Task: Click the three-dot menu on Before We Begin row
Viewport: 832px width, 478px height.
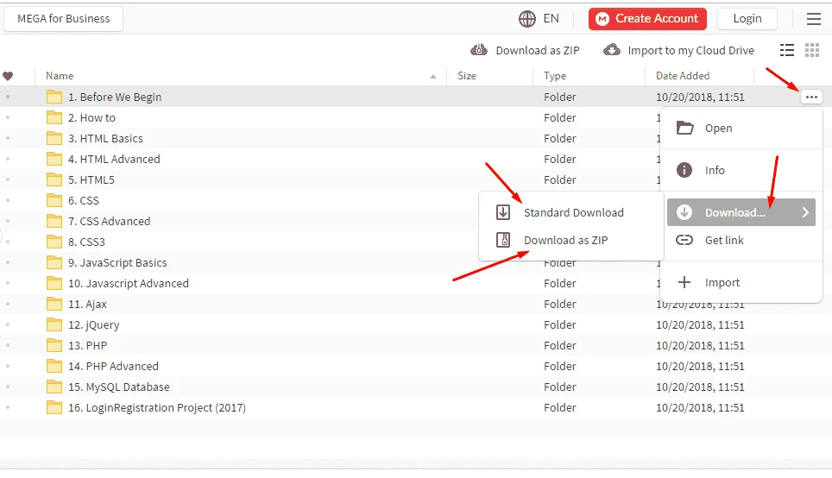Action: point(811,97)
